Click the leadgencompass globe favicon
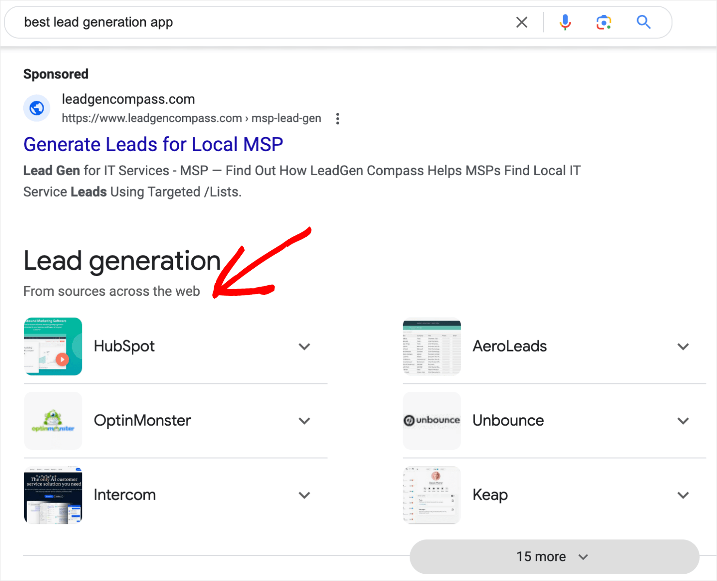Viewport: 717px width, 581px height. (x=37, y=108)
